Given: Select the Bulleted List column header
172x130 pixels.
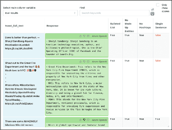Looking at the screenshot, I should 115,26.
